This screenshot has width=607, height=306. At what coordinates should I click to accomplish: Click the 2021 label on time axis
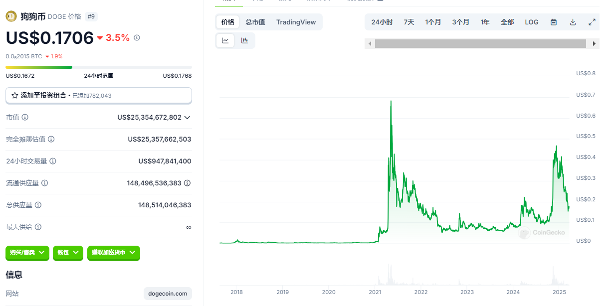375,292
